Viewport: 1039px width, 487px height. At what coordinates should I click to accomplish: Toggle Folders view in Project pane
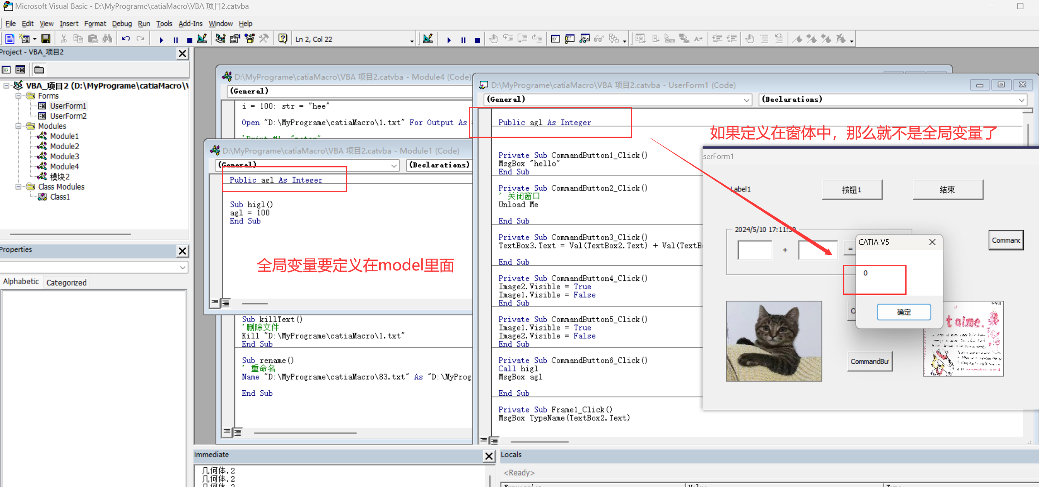coord(39,69)
